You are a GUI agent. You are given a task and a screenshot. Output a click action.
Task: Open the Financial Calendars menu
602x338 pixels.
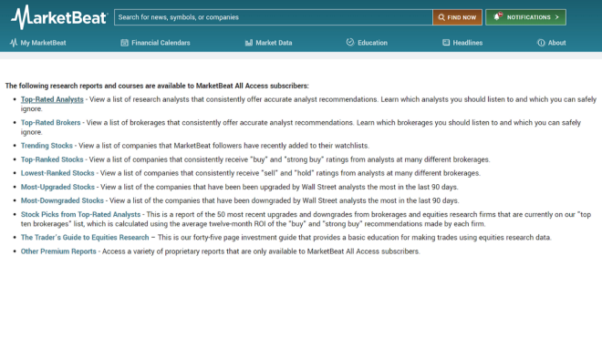(x=155, y=43)
